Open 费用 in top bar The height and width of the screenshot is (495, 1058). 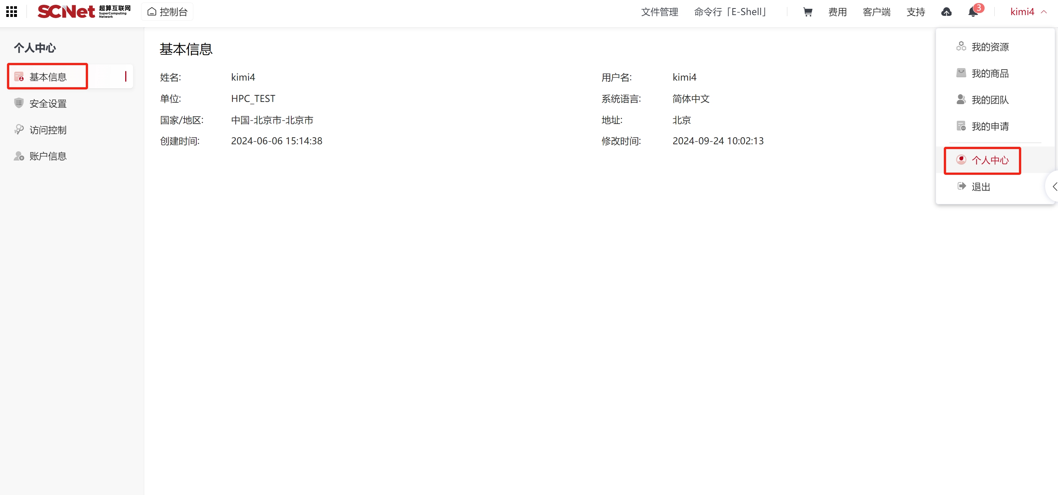click(x=837, y=12)
